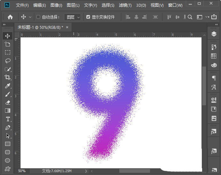Screen dimensions: 221x175
Task: Select the Eraser tool
Action: (8, 102)
